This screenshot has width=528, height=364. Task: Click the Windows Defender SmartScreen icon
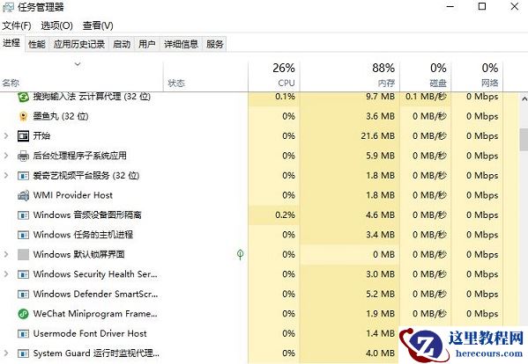(x=23, y=295)
